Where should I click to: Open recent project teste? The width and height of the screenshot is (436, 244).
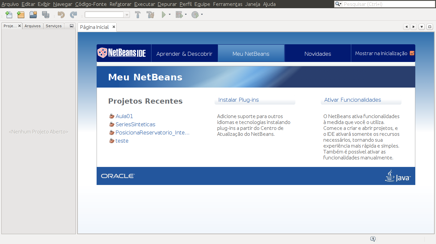click(122, 141)
